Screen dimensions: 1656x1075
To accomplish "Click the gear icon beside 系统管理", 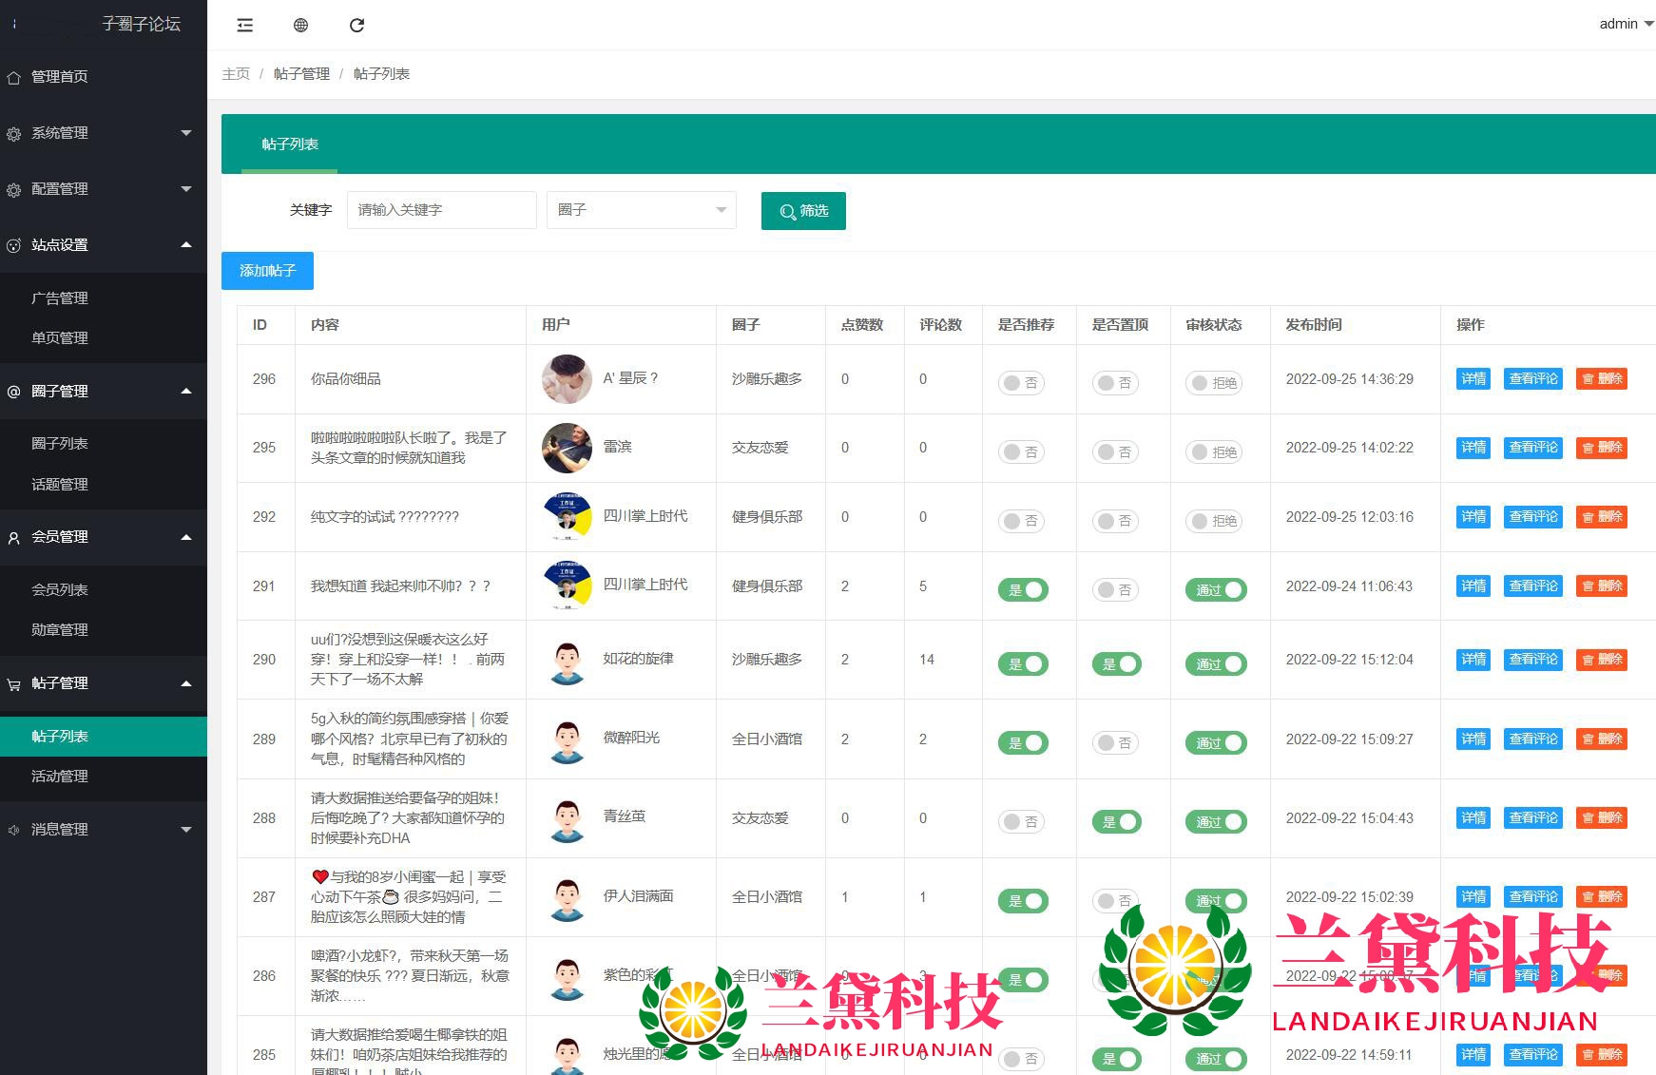I will pos(14,134).
